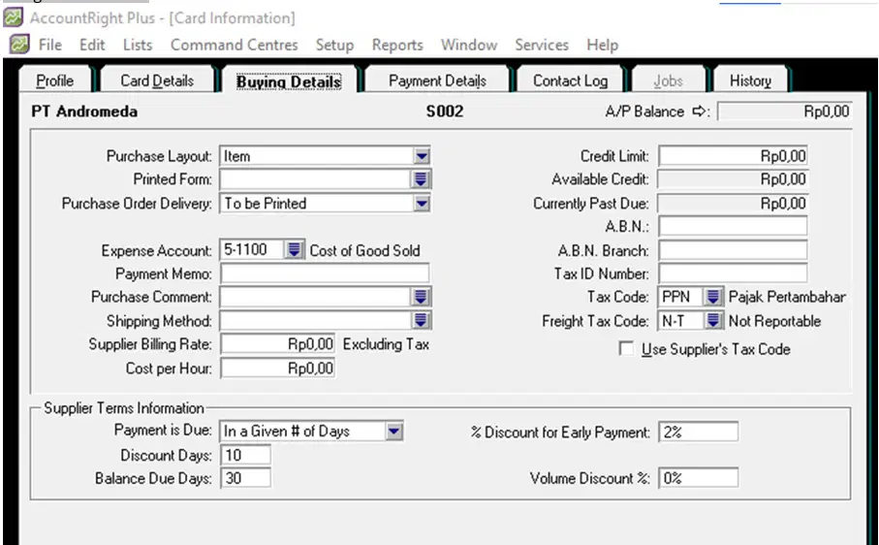
Task: Click the A.B.N. Branch input field
Action: [733, 250]
